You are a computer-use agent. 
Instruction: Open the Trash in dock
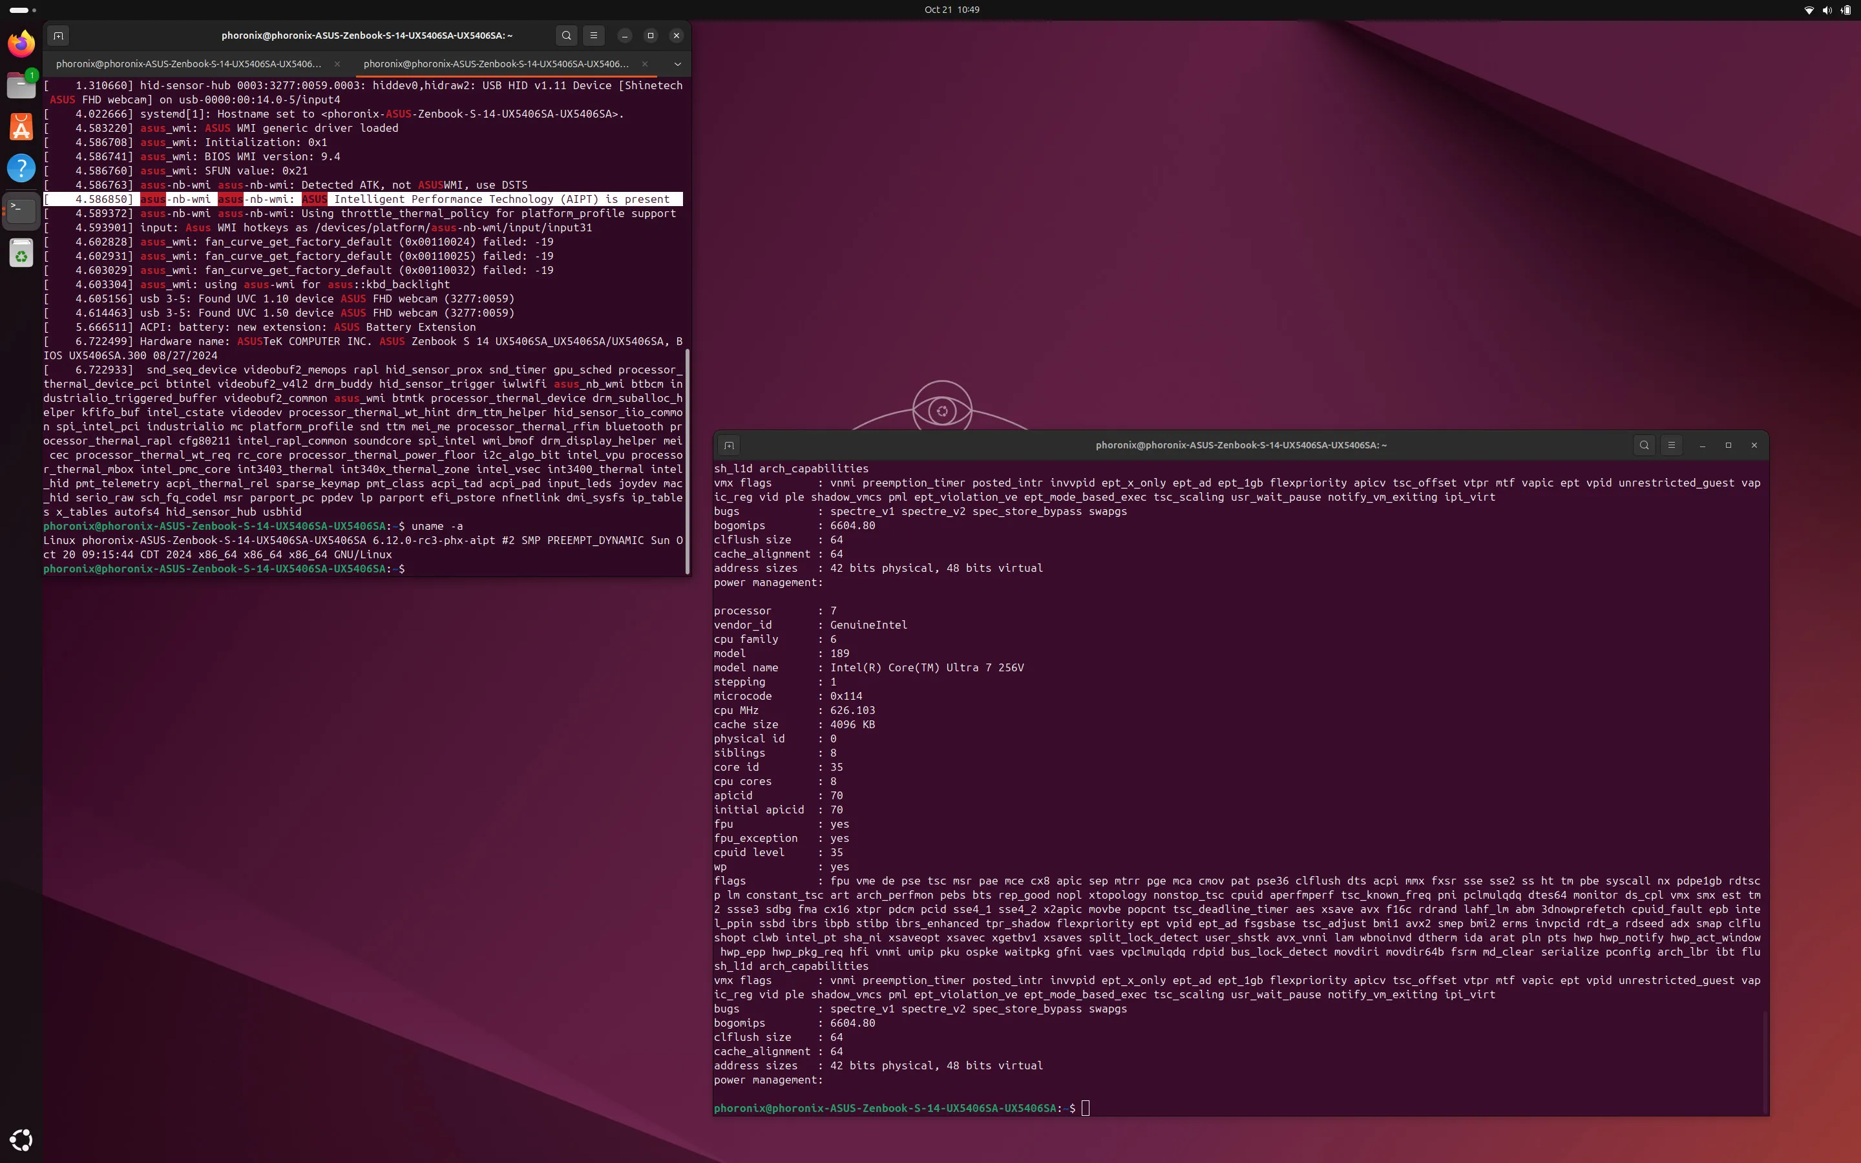coord(21,253)
